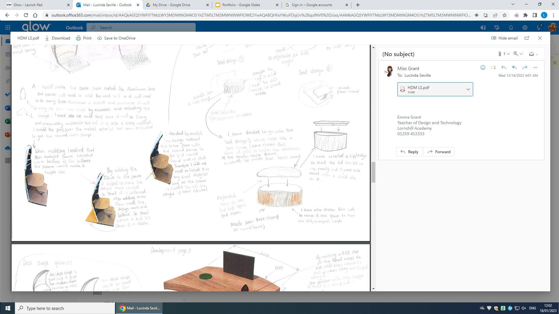Screen dimensions: 559x314
Task: Click the PDF preview vertical scrollbar thumb
Action: (373, 172)
